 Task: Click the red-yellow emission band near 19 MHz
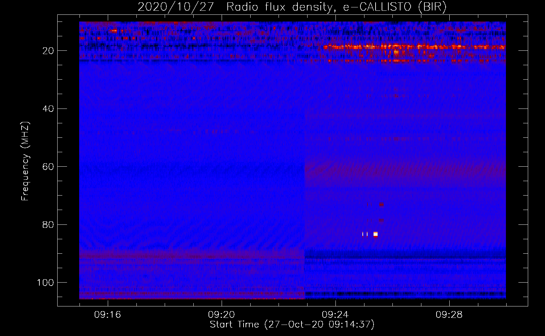[414, 47]
